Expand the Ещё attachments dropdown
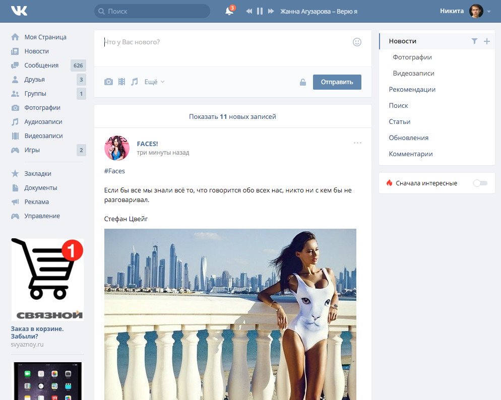This screenshot has height=400, width=501. [154, 82]
